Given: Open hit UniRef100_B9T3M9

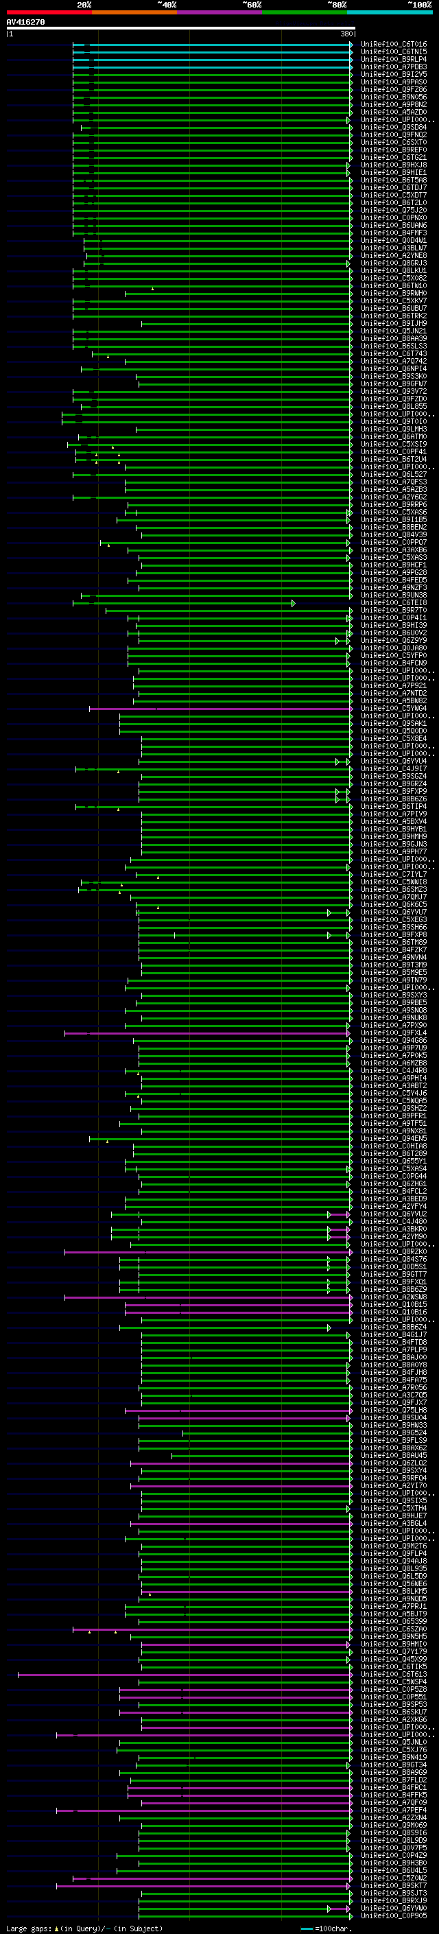Looking at the screenshot, I should (x=394, y=965).
